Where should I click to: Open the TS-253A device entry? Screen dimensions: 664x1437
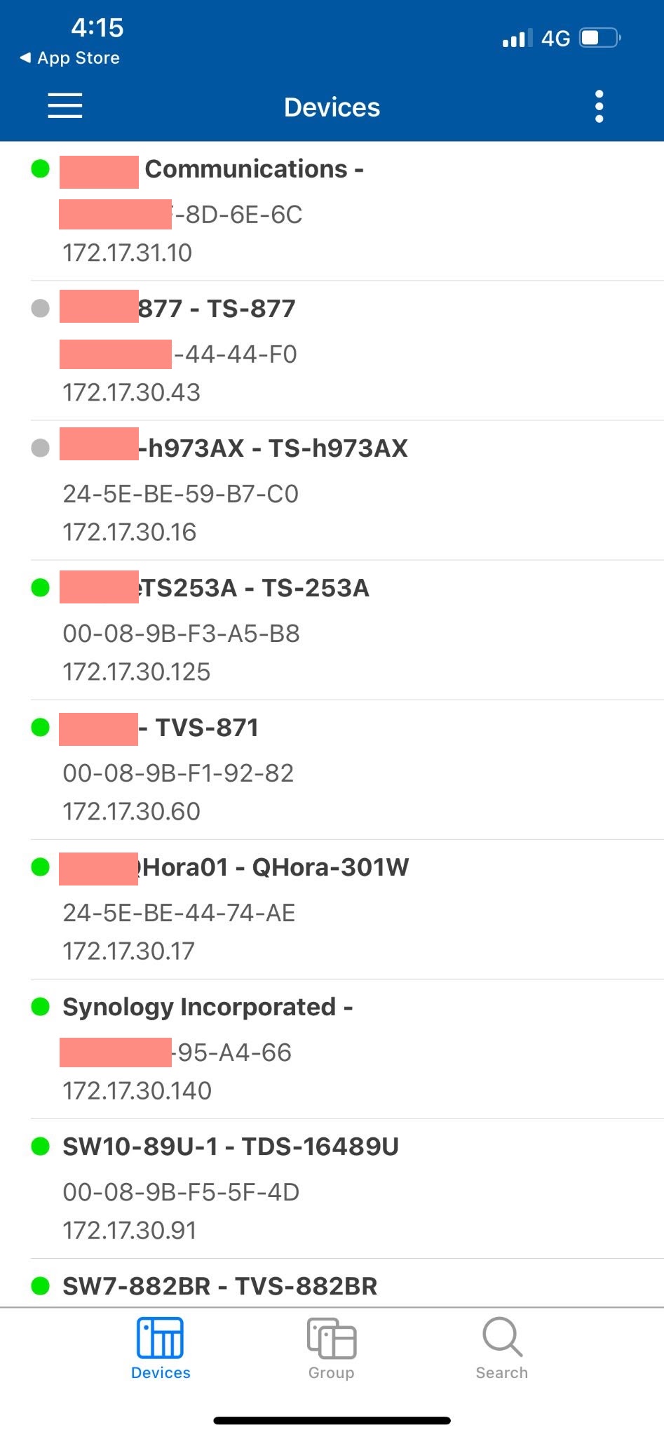[x=255, y=589]
